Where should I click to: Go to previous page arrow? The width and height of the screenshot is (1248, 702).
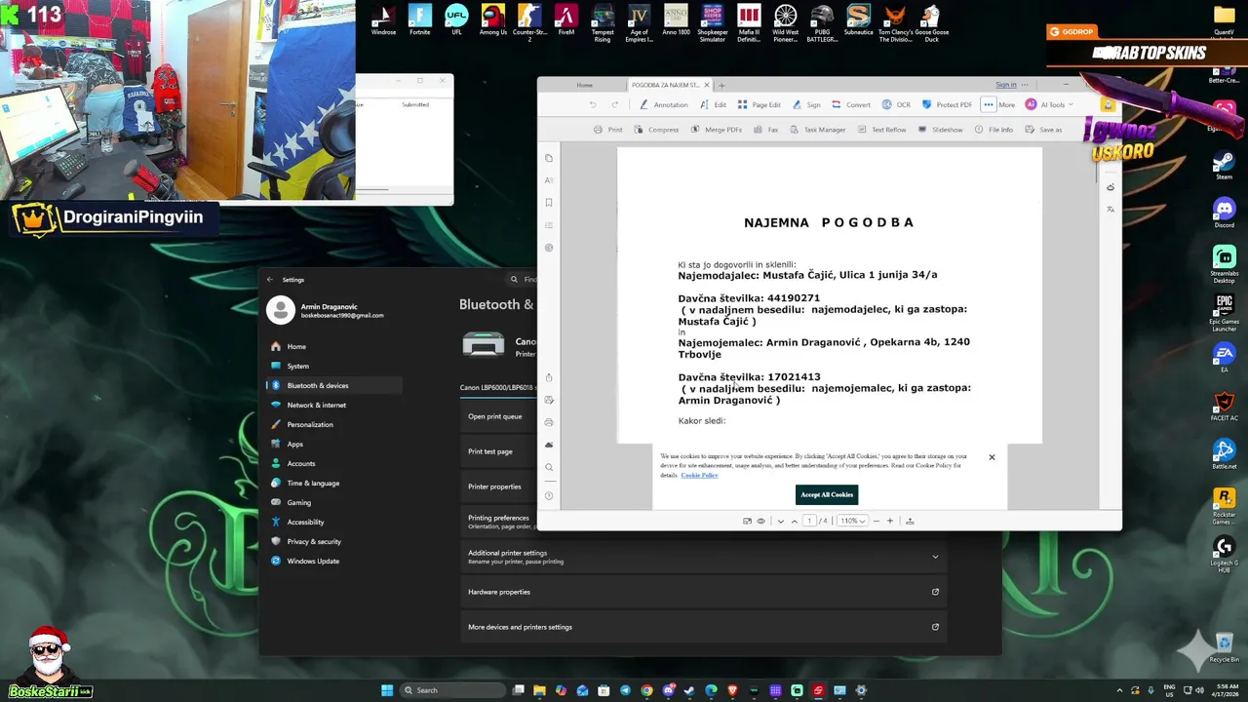(x=794, y=521)
